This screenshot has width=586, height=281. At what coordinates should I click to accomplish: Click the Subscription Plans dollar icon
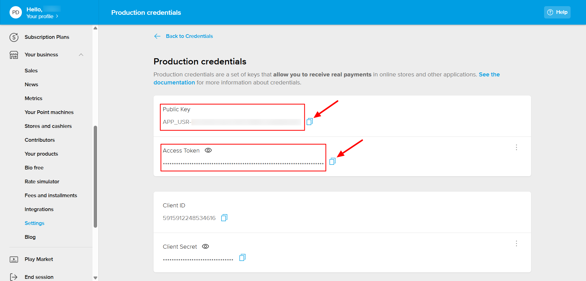click(x=14, y=37)
